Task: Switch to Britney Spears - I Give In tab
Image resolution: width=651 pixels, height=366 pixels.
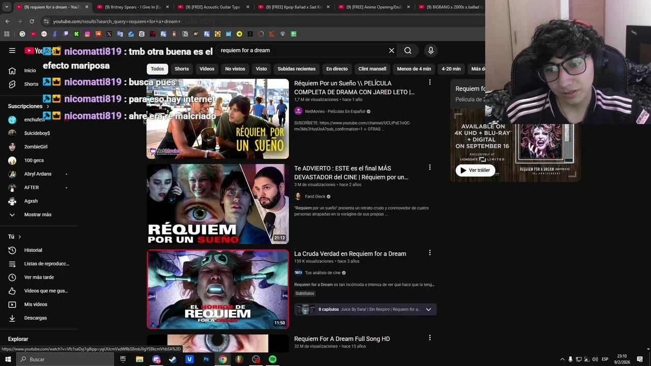Action: (x=132, y=7)
